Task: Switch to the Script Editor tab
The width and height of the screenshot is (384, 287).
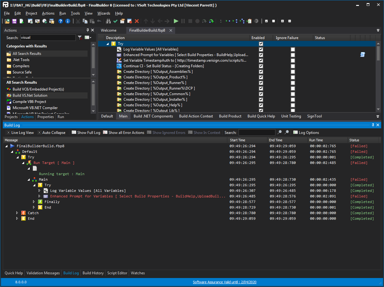Action: pyautogui.click(x=117, y=273)
